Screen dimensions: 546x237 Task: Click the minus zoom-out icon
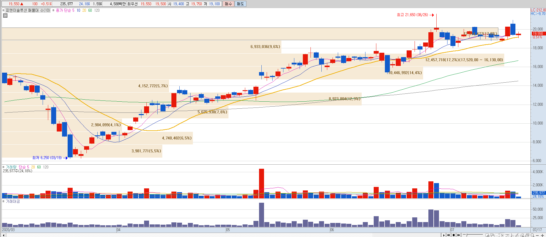coord(537,235)
